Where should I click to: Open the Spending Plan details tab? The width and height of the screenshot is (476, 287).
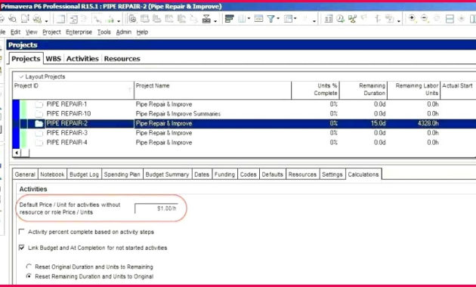pyautogui.click(x=122, y=174)
